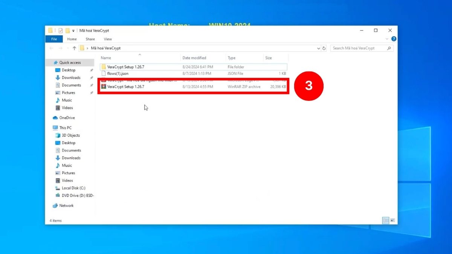Viewport: 452px width, 254px height.
Task: Click the Up one level arrow
Action: tap(74, 48)
